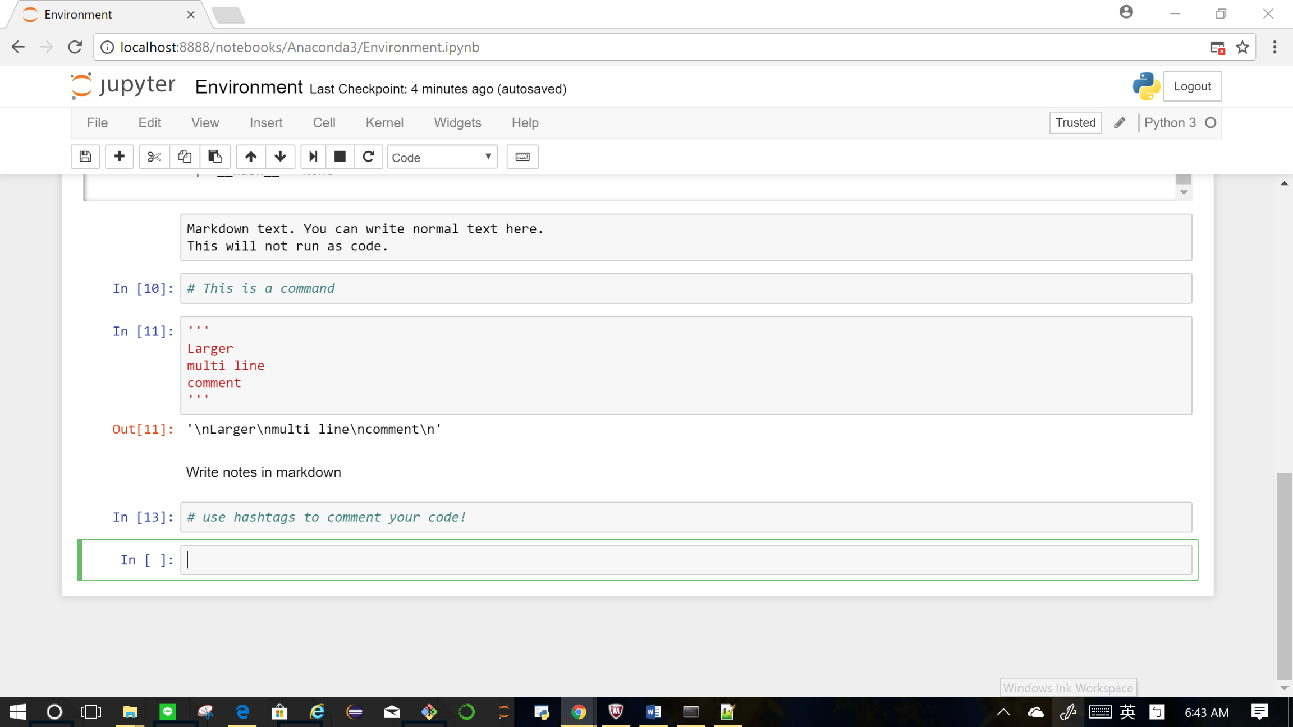Click the Logout button

tap(1192, 86)
